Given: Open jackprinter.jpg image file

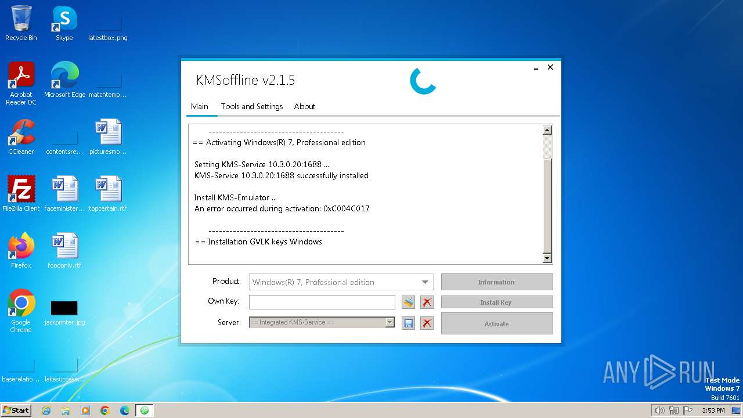Looking at the screenshot, I should 64,312.
